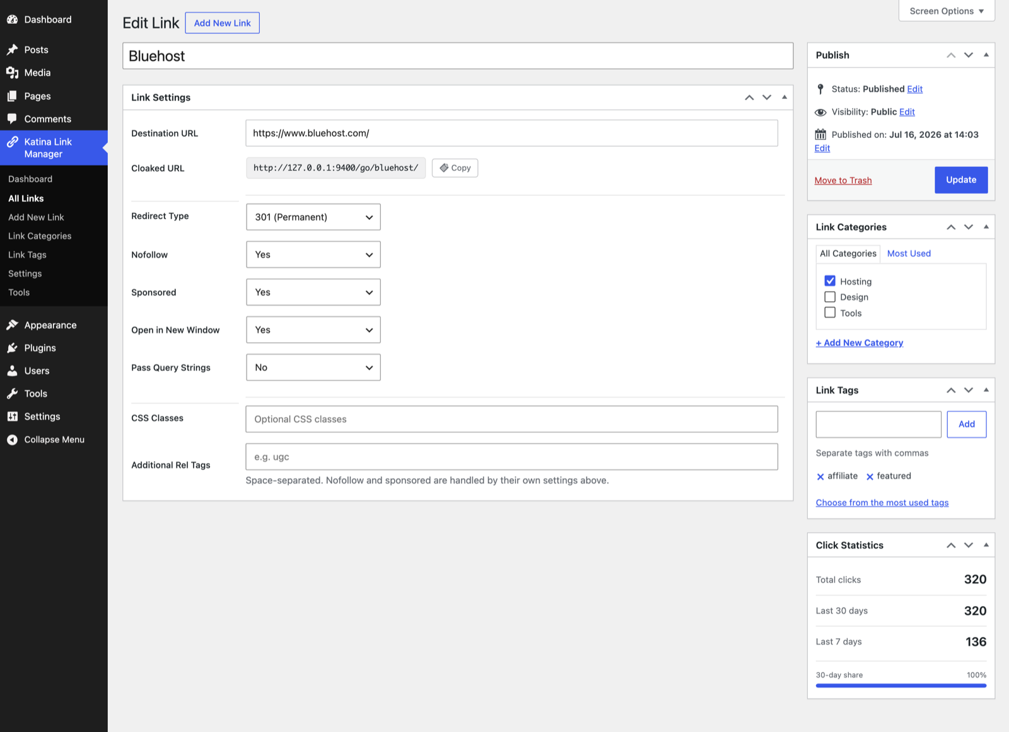Open Katina submenu Settings item
The height and width of the screenshot is (732, 1009).
pos(25,274)
